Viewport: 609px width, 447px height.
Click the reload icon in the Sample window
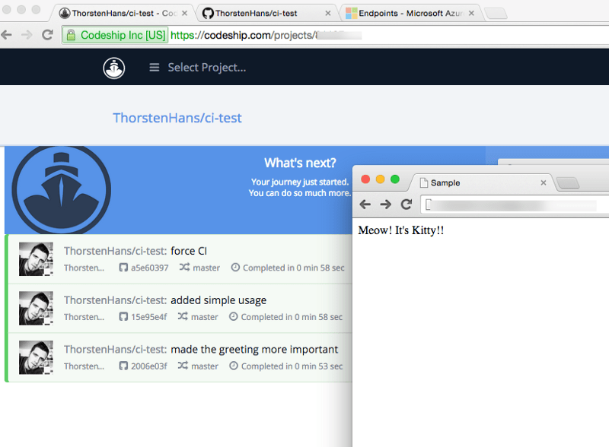[406, 204]
